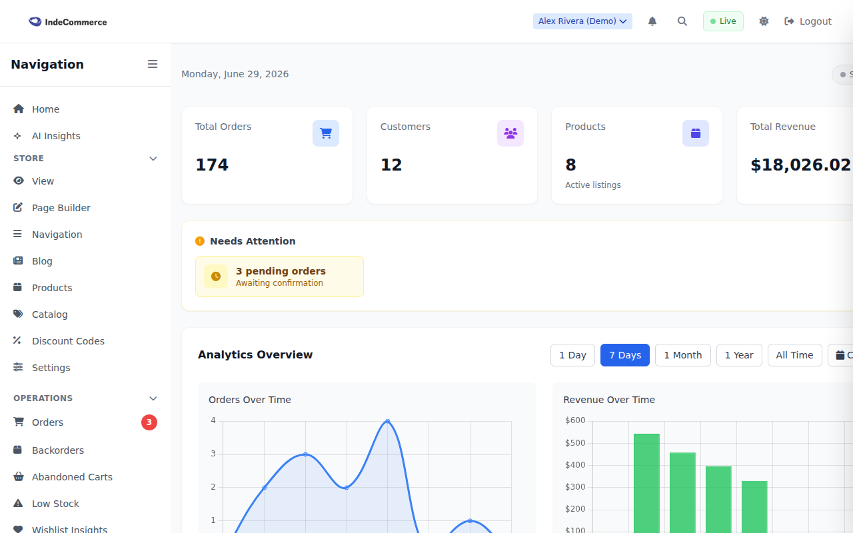This screenshot has width=853, height=533.
Task: Click the Total Revenue amount
Action: [x=802, y=165]
